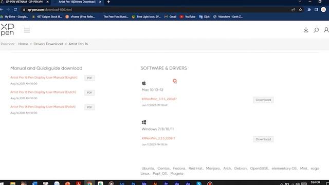
Task: Close the Artist Pro 16 Drivers Download tab
Action: click(100, 2)
